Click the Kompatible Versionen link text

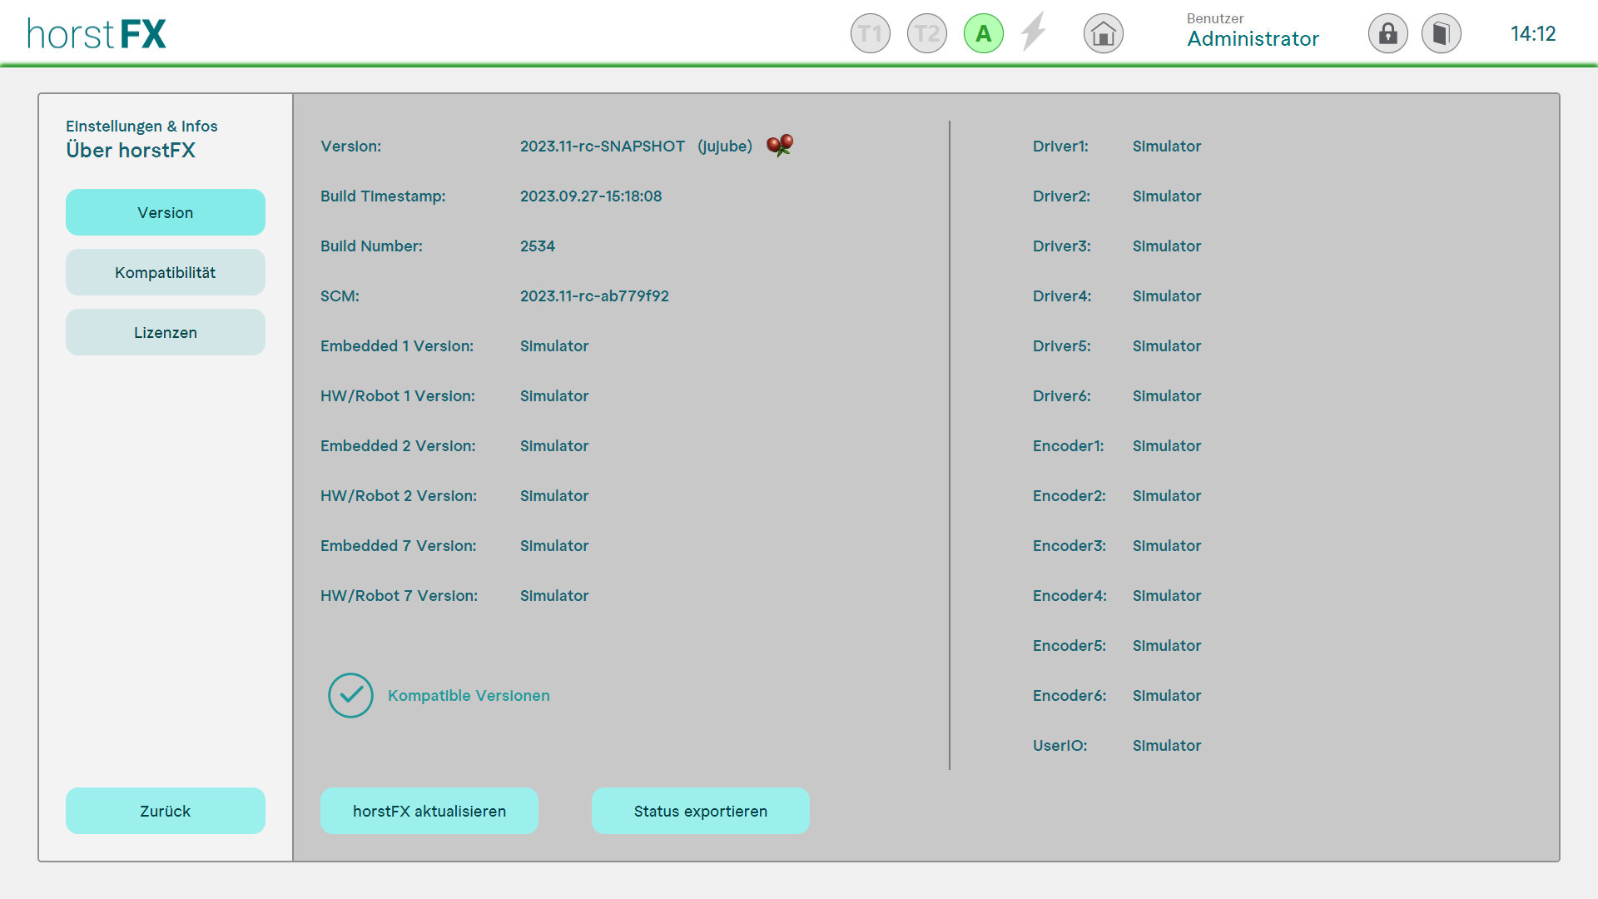tap(469, 695)
